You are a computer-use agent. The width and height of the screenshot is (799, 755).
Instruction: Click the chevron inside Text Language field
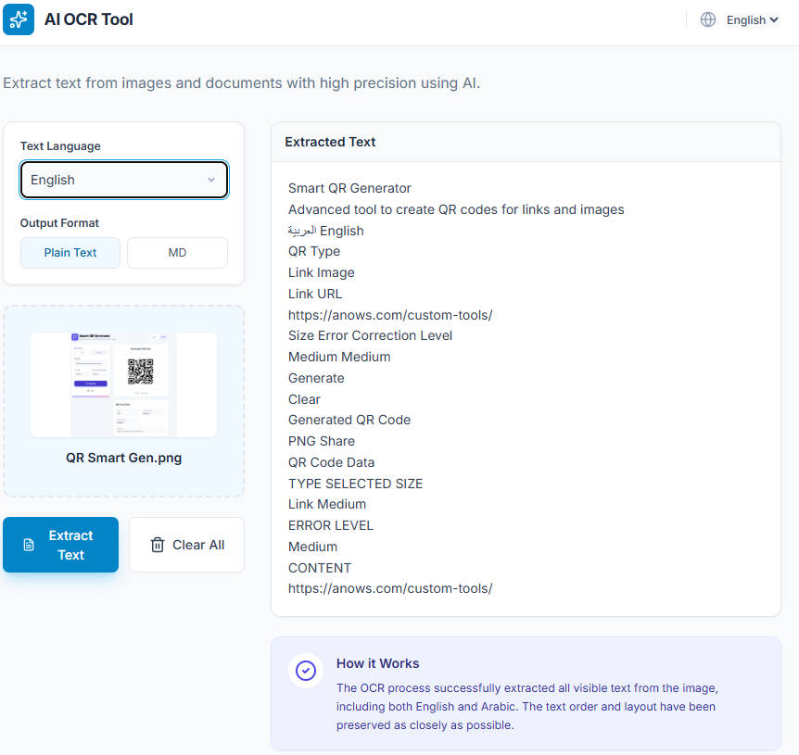[x=211, y=180]
